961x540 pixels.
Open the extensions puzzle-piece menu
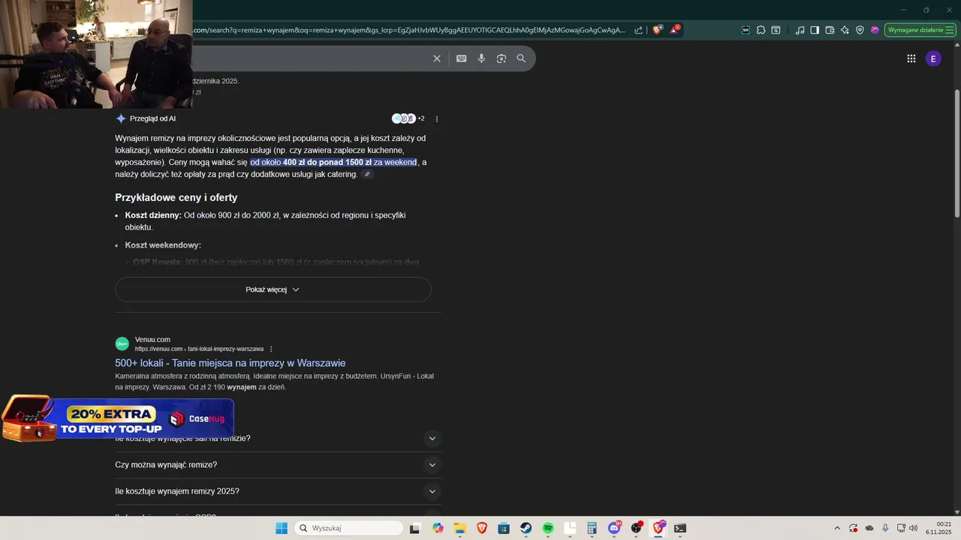tap(761, 30)
